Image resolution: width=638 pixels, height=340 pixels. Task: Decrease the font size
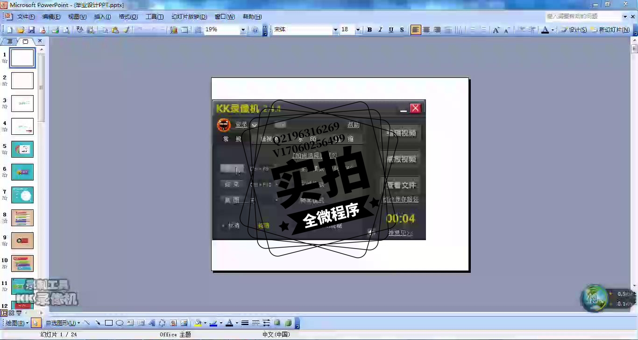(506, 30)
